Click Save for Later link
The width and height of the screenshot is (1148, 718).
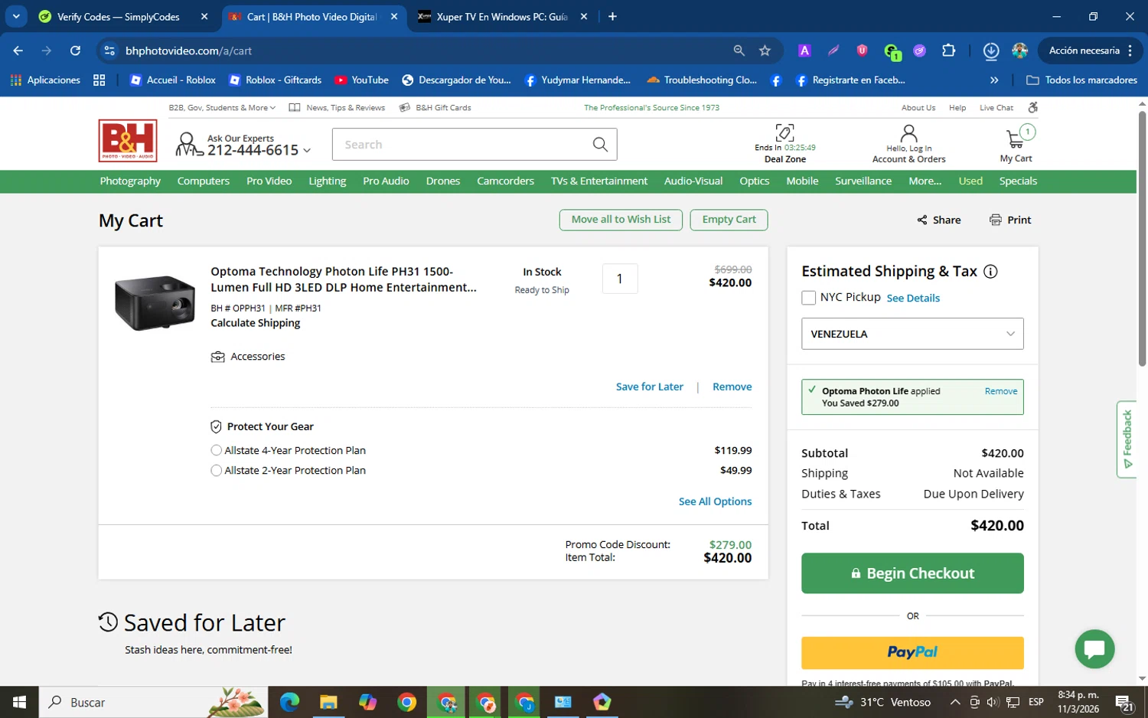650,387
